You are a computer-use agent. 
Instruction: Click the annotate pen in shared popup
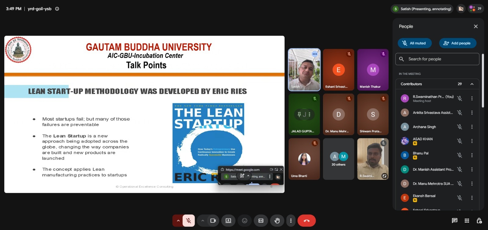point(242,176)
